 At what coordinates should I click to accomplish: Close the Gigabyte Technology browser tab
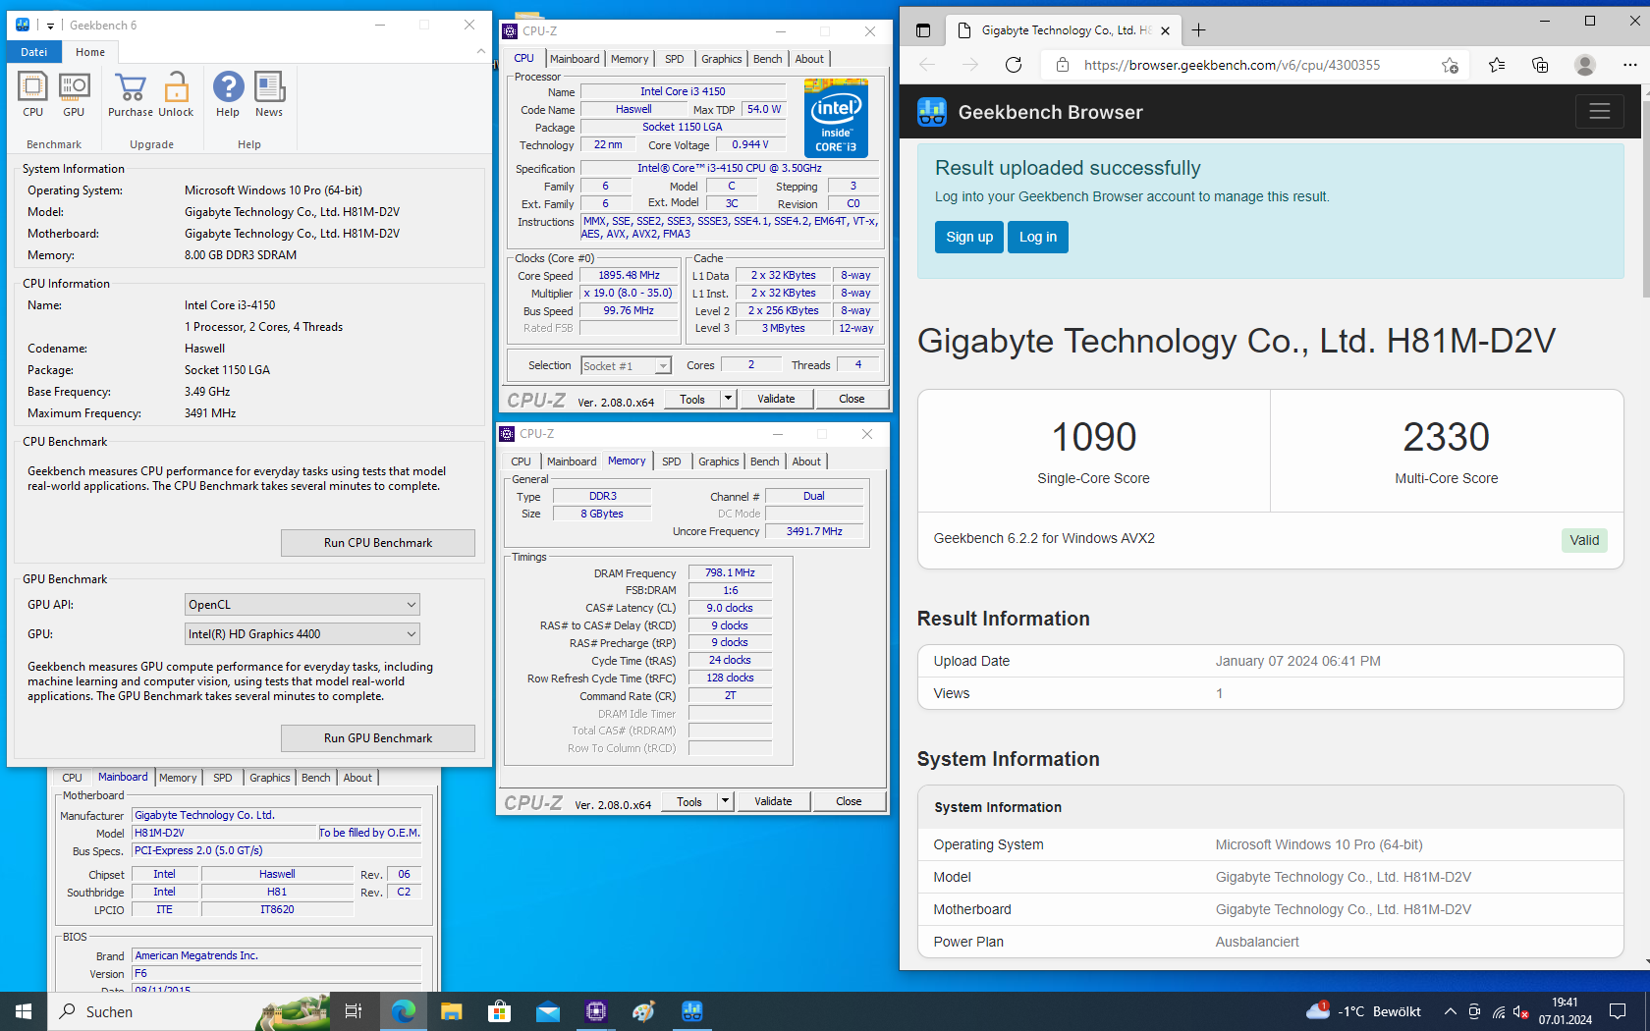tap(1165, 30)
